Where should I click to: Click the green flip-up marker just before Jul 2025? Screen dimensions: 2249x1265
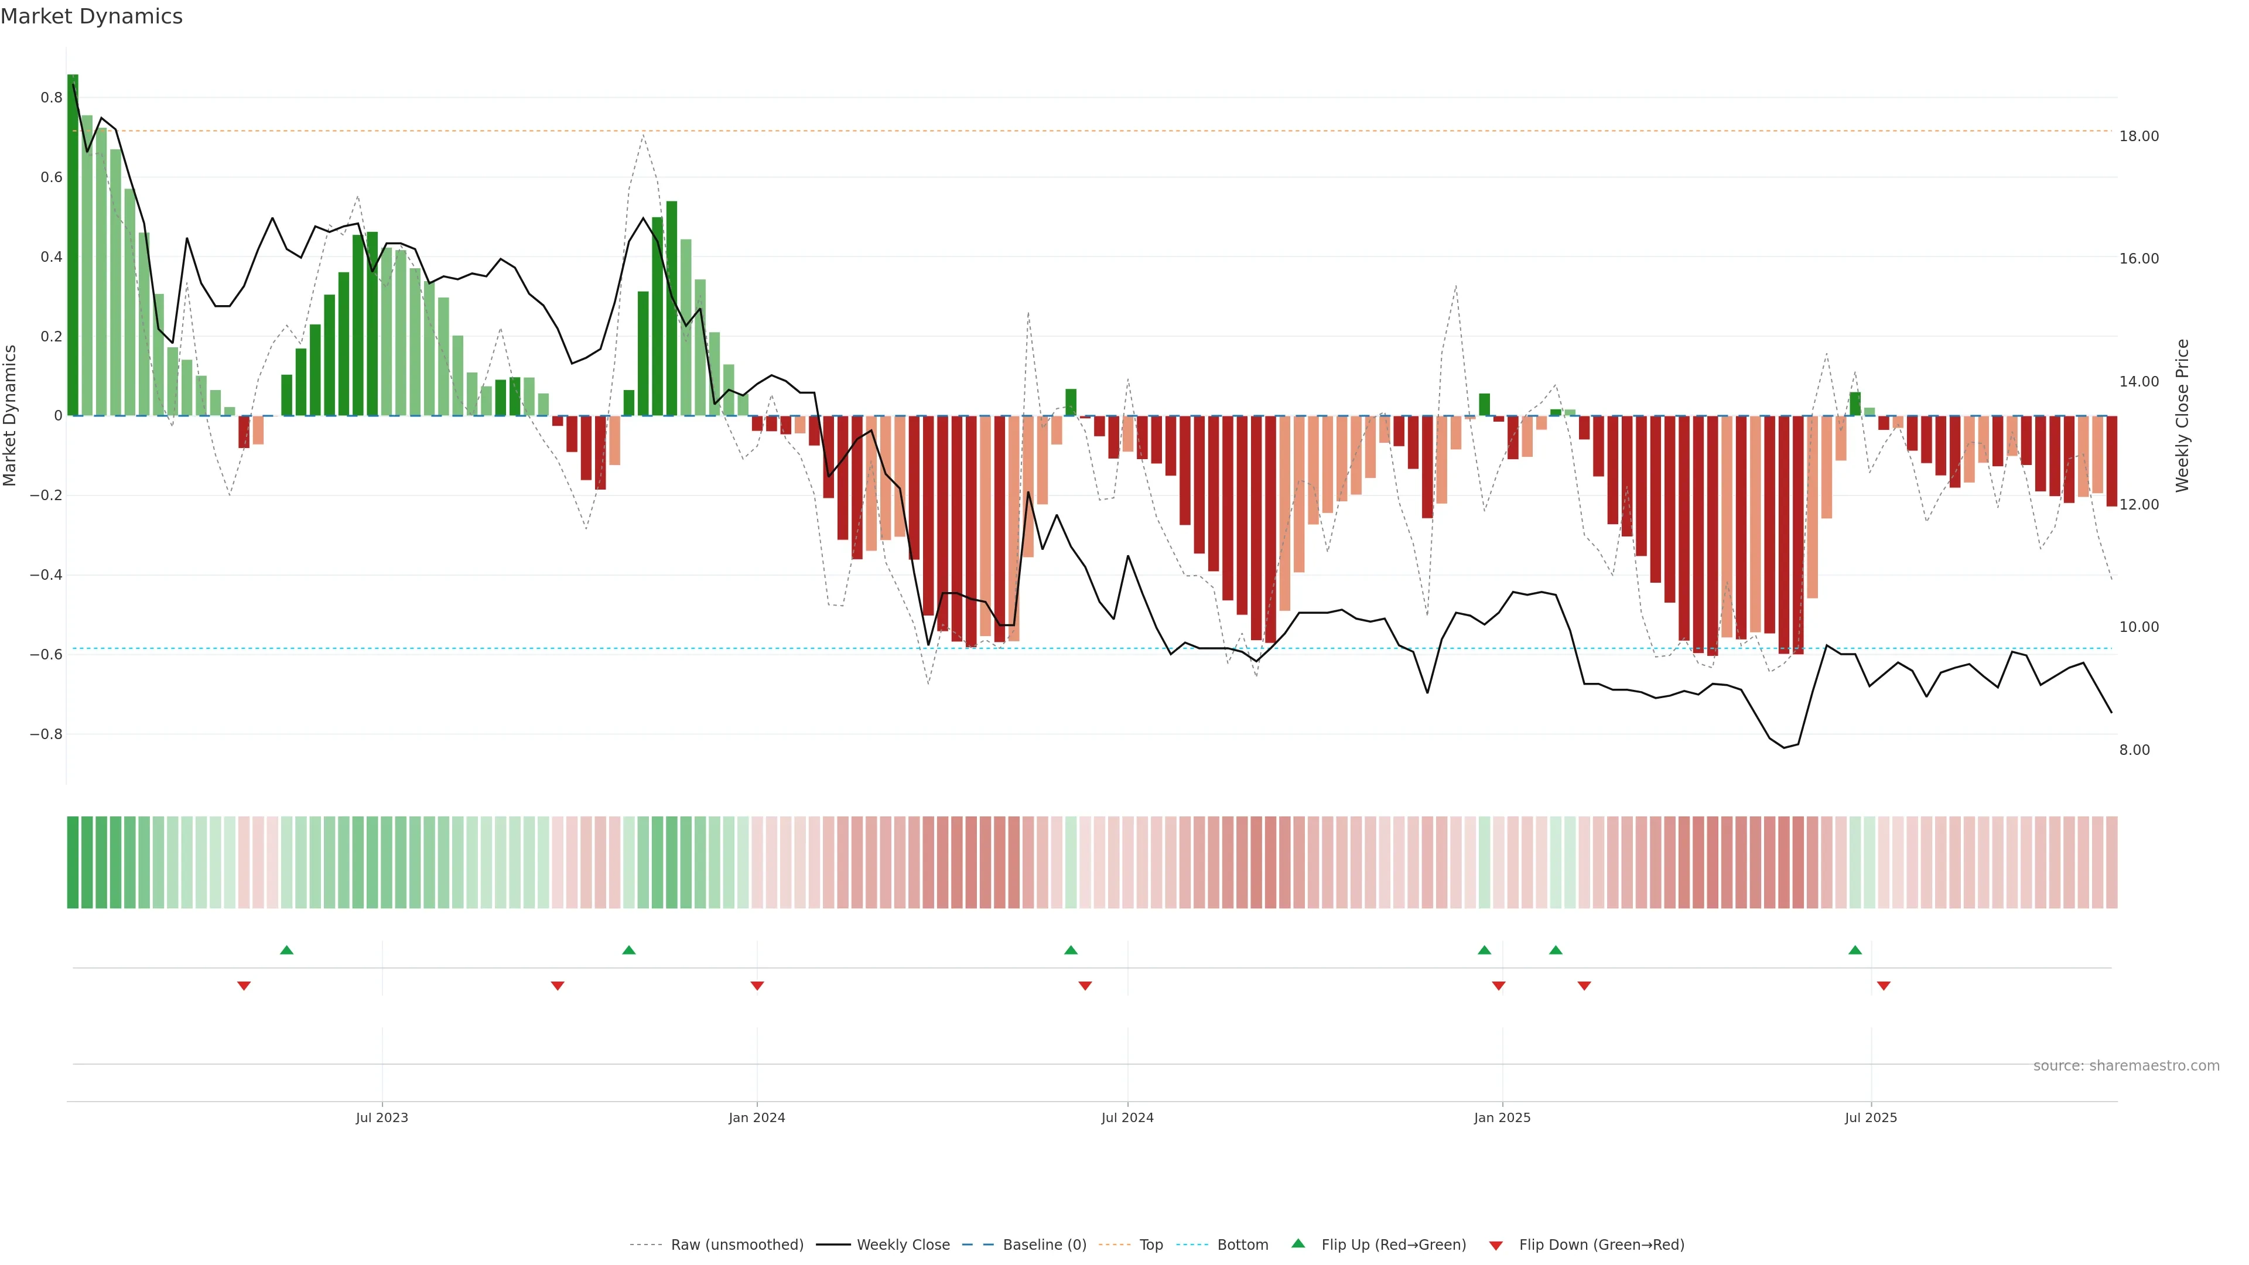tap(1855, 950)
